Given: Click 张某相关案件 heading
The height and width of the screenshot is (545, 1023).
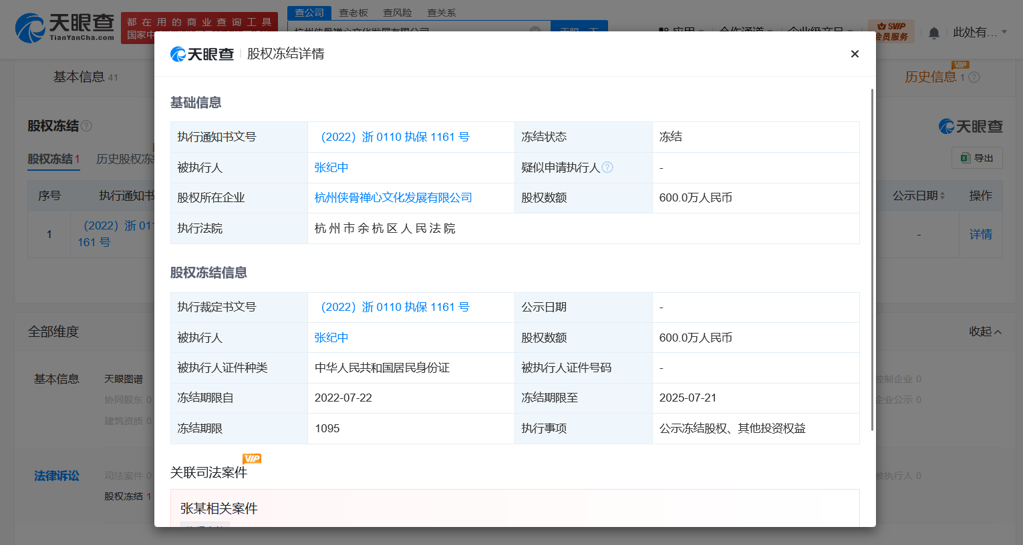Looking at the screenshot, I should tap(219, 508).
